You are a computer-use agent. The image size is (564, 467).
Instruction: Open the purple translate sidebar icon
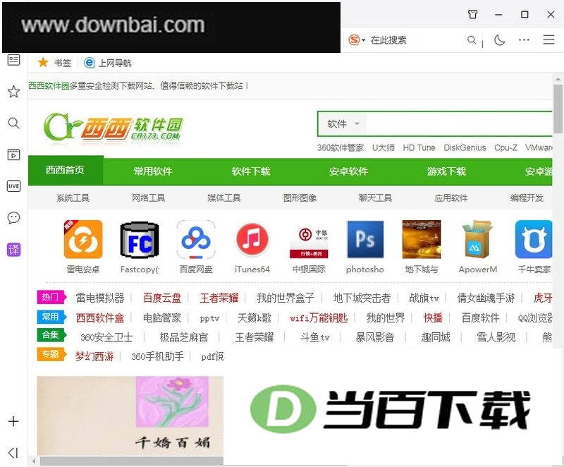click(13, 249)
